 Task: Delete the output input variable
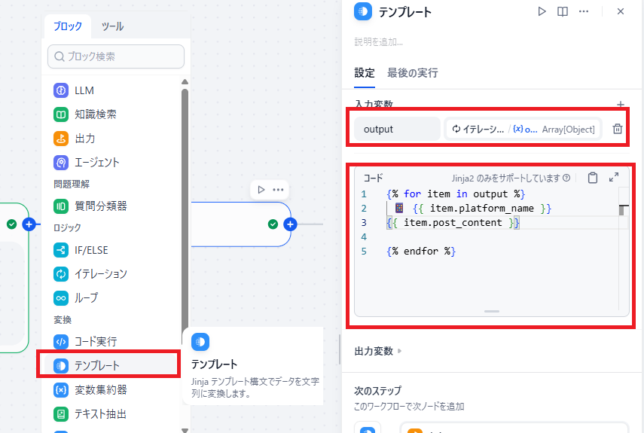pyautogui.click(x=618, y=129)
